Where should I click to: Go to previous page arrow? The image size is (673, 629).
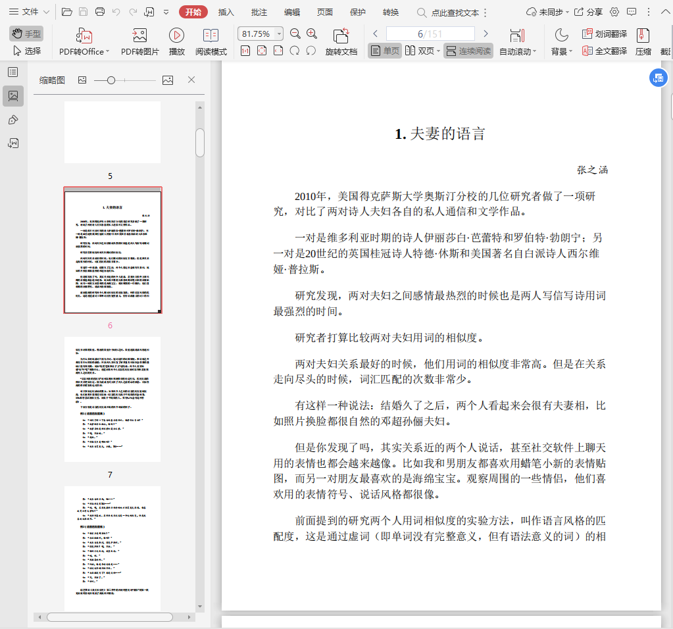click(375, 34)
